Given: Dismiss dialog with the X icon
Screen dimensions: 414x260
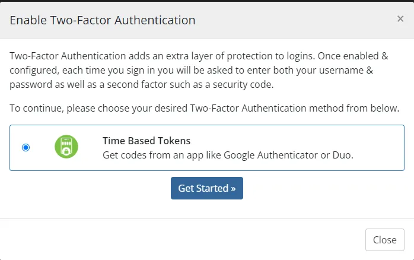Looking at the screenshot, I should pos(400,19).
